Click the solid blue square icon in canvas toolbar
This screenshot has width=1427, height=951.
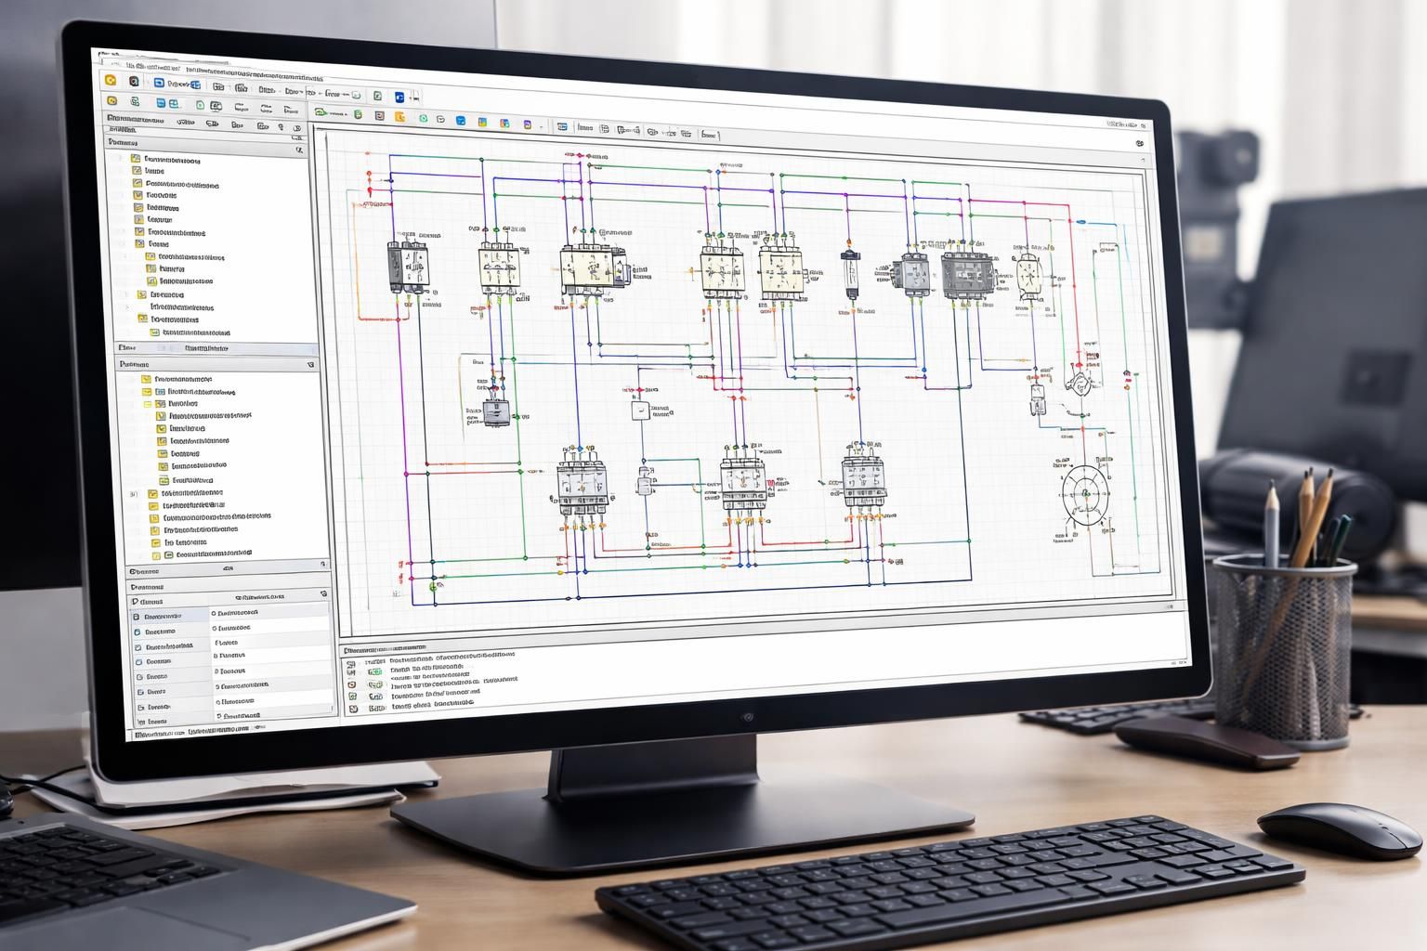click(461, 121)
